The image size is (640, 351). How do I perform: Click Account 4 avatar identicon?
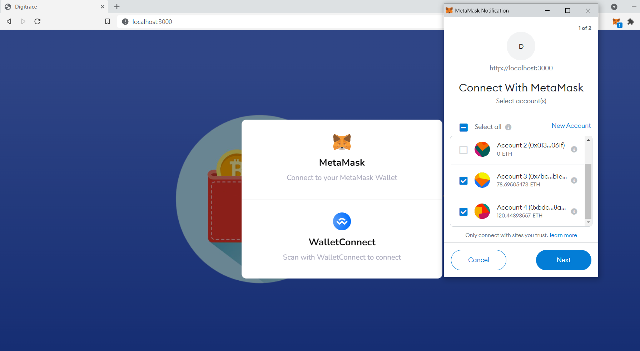click(x=482, y=211)
